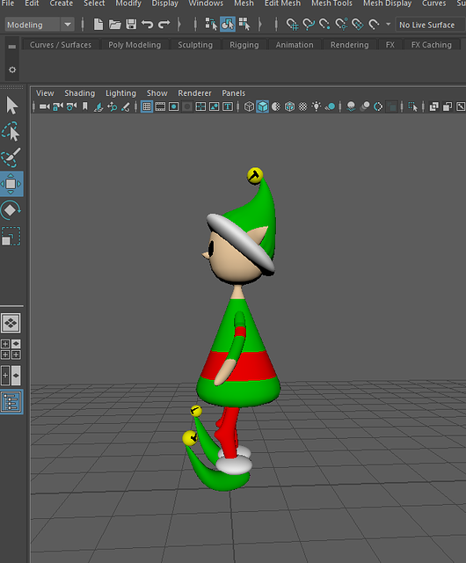Open the Mesh Display menu
The image size is (466, 563).
[387, 4]
